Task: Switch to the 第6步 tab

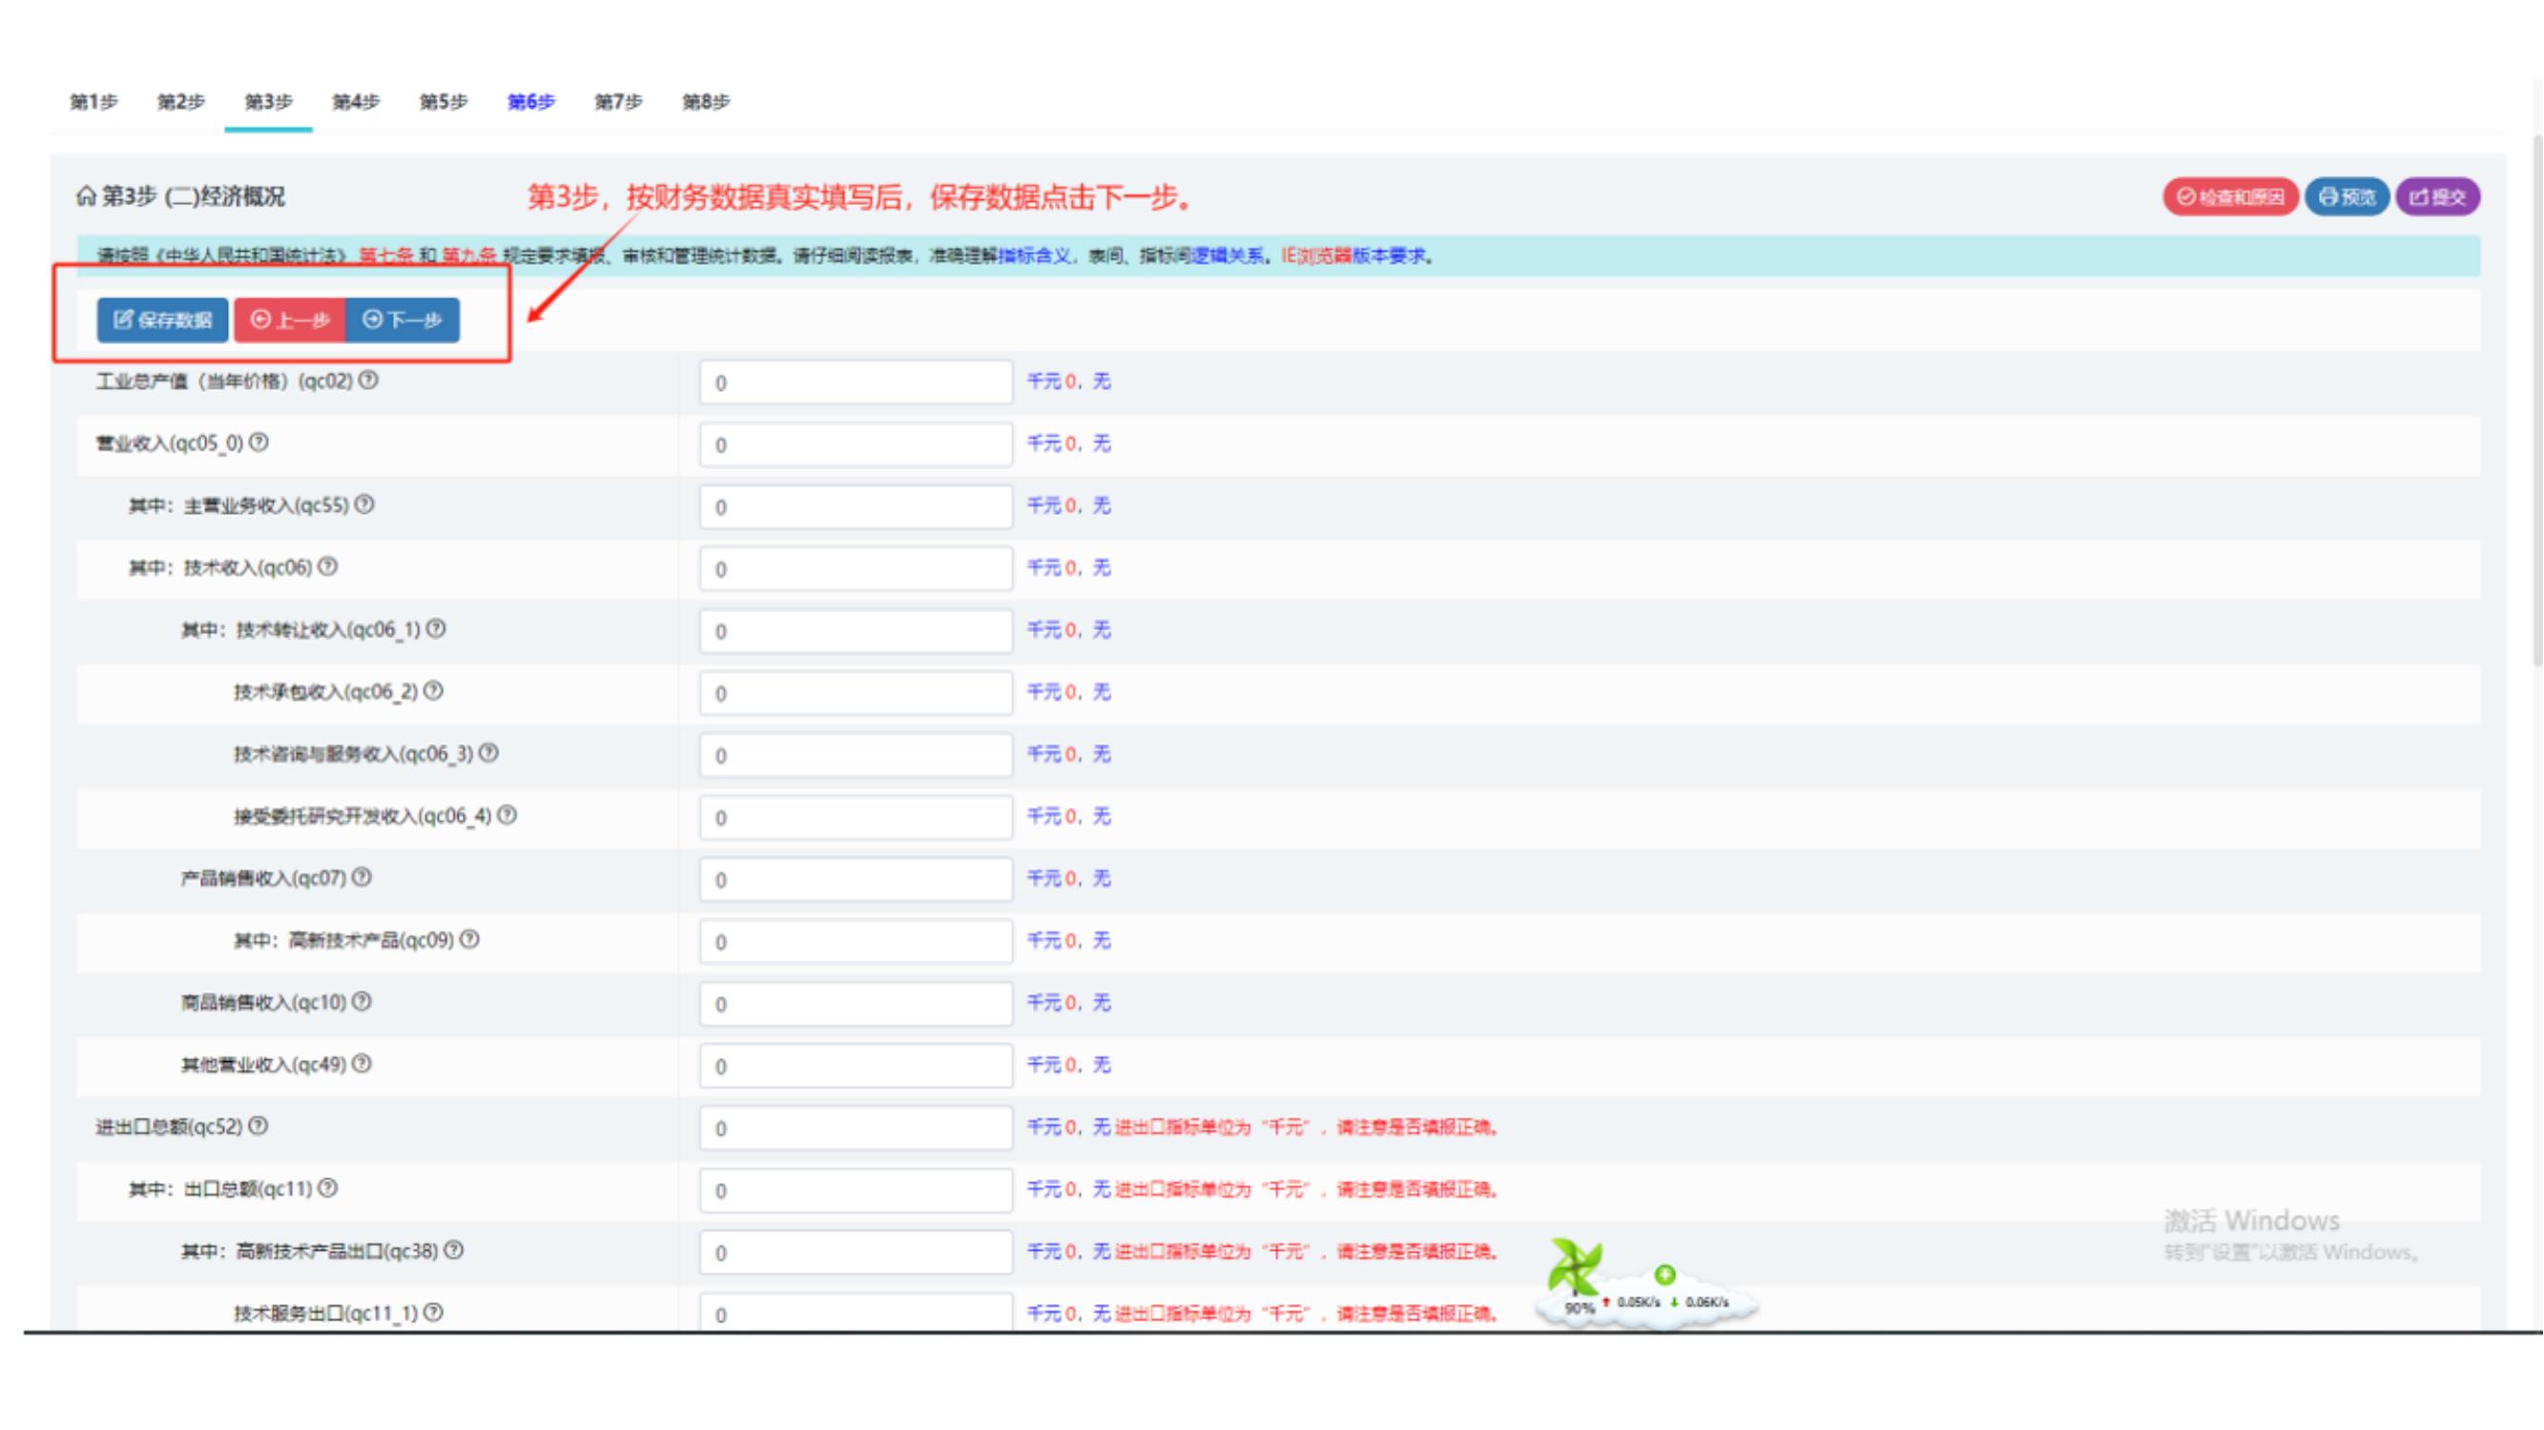Action: tap(530, 102)
